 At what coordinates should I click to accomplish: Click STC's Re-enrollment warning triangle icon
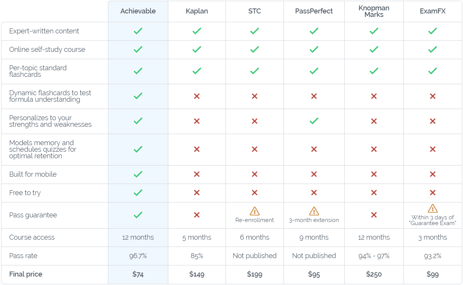point(254,211)
